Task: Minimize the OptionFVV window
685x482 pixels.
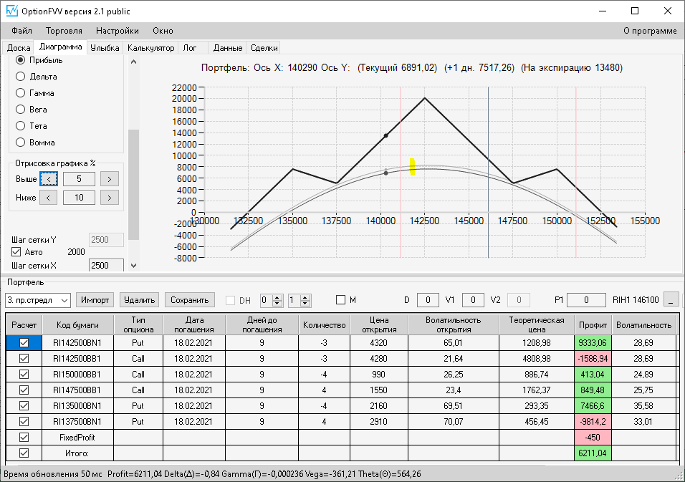Action: coord(603,11)
